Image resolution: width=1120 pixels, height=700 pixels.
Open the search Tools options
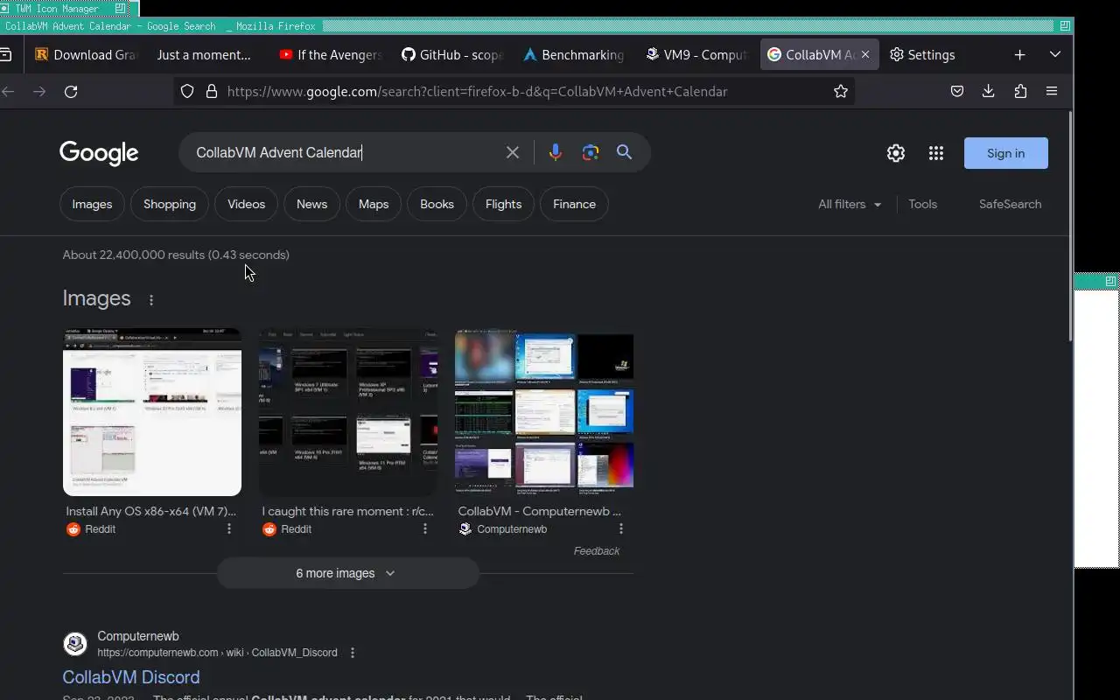point(922,204)
